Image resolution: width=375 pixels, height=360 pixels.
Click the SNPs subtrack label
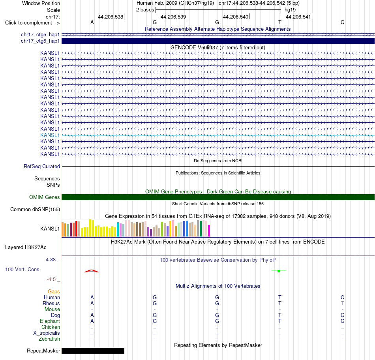(x=53, y=185)
